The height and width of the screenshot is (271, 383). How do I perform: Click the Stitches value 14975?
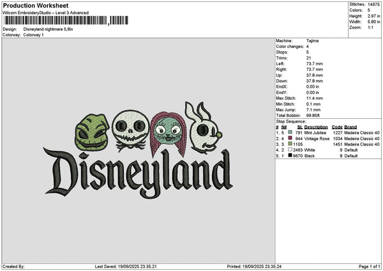click(x=373, y=4)
